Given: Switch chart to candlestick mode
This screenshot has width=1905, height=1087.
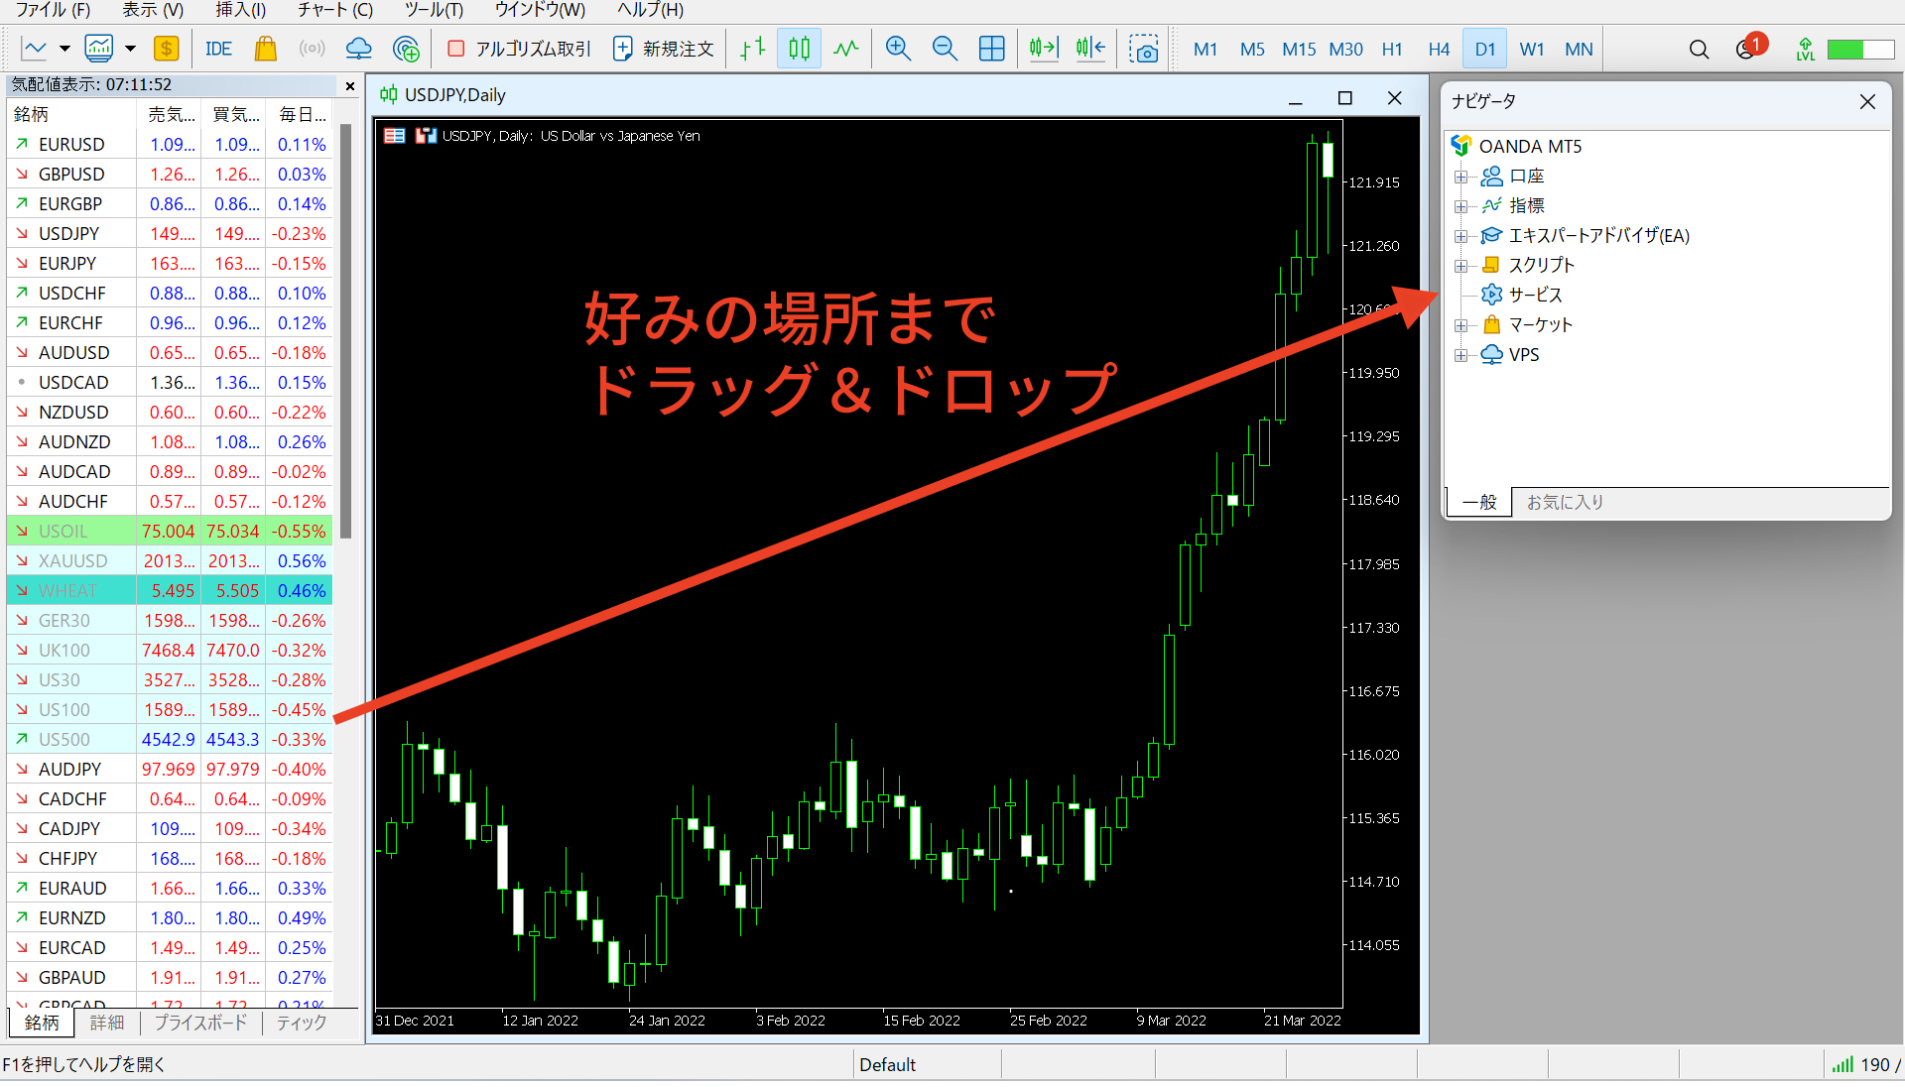Looking at the screenshot, I should [799, 49].
